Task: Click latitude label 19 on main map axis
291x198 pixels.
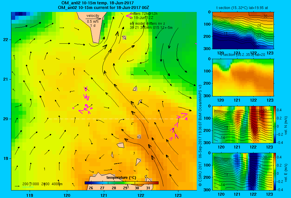Action: (x=6, y=158)
